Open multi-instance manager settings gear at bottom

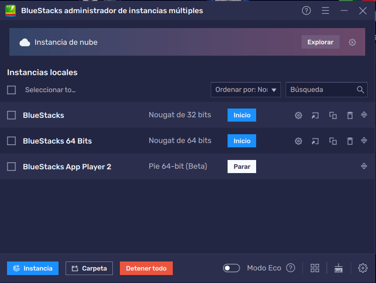[362, 268]
